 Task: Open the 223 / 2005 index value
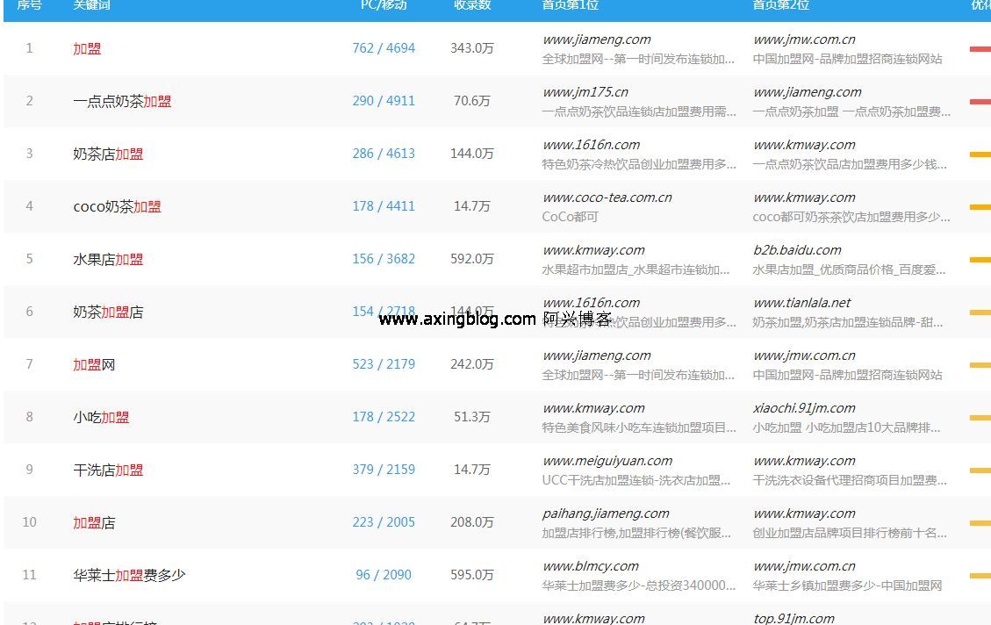coord(384,522)
